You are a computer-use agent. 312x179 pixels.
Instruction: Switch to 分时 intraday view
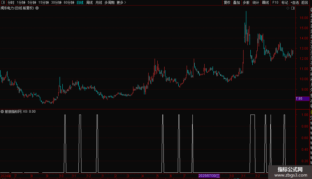tap(11, 2)
